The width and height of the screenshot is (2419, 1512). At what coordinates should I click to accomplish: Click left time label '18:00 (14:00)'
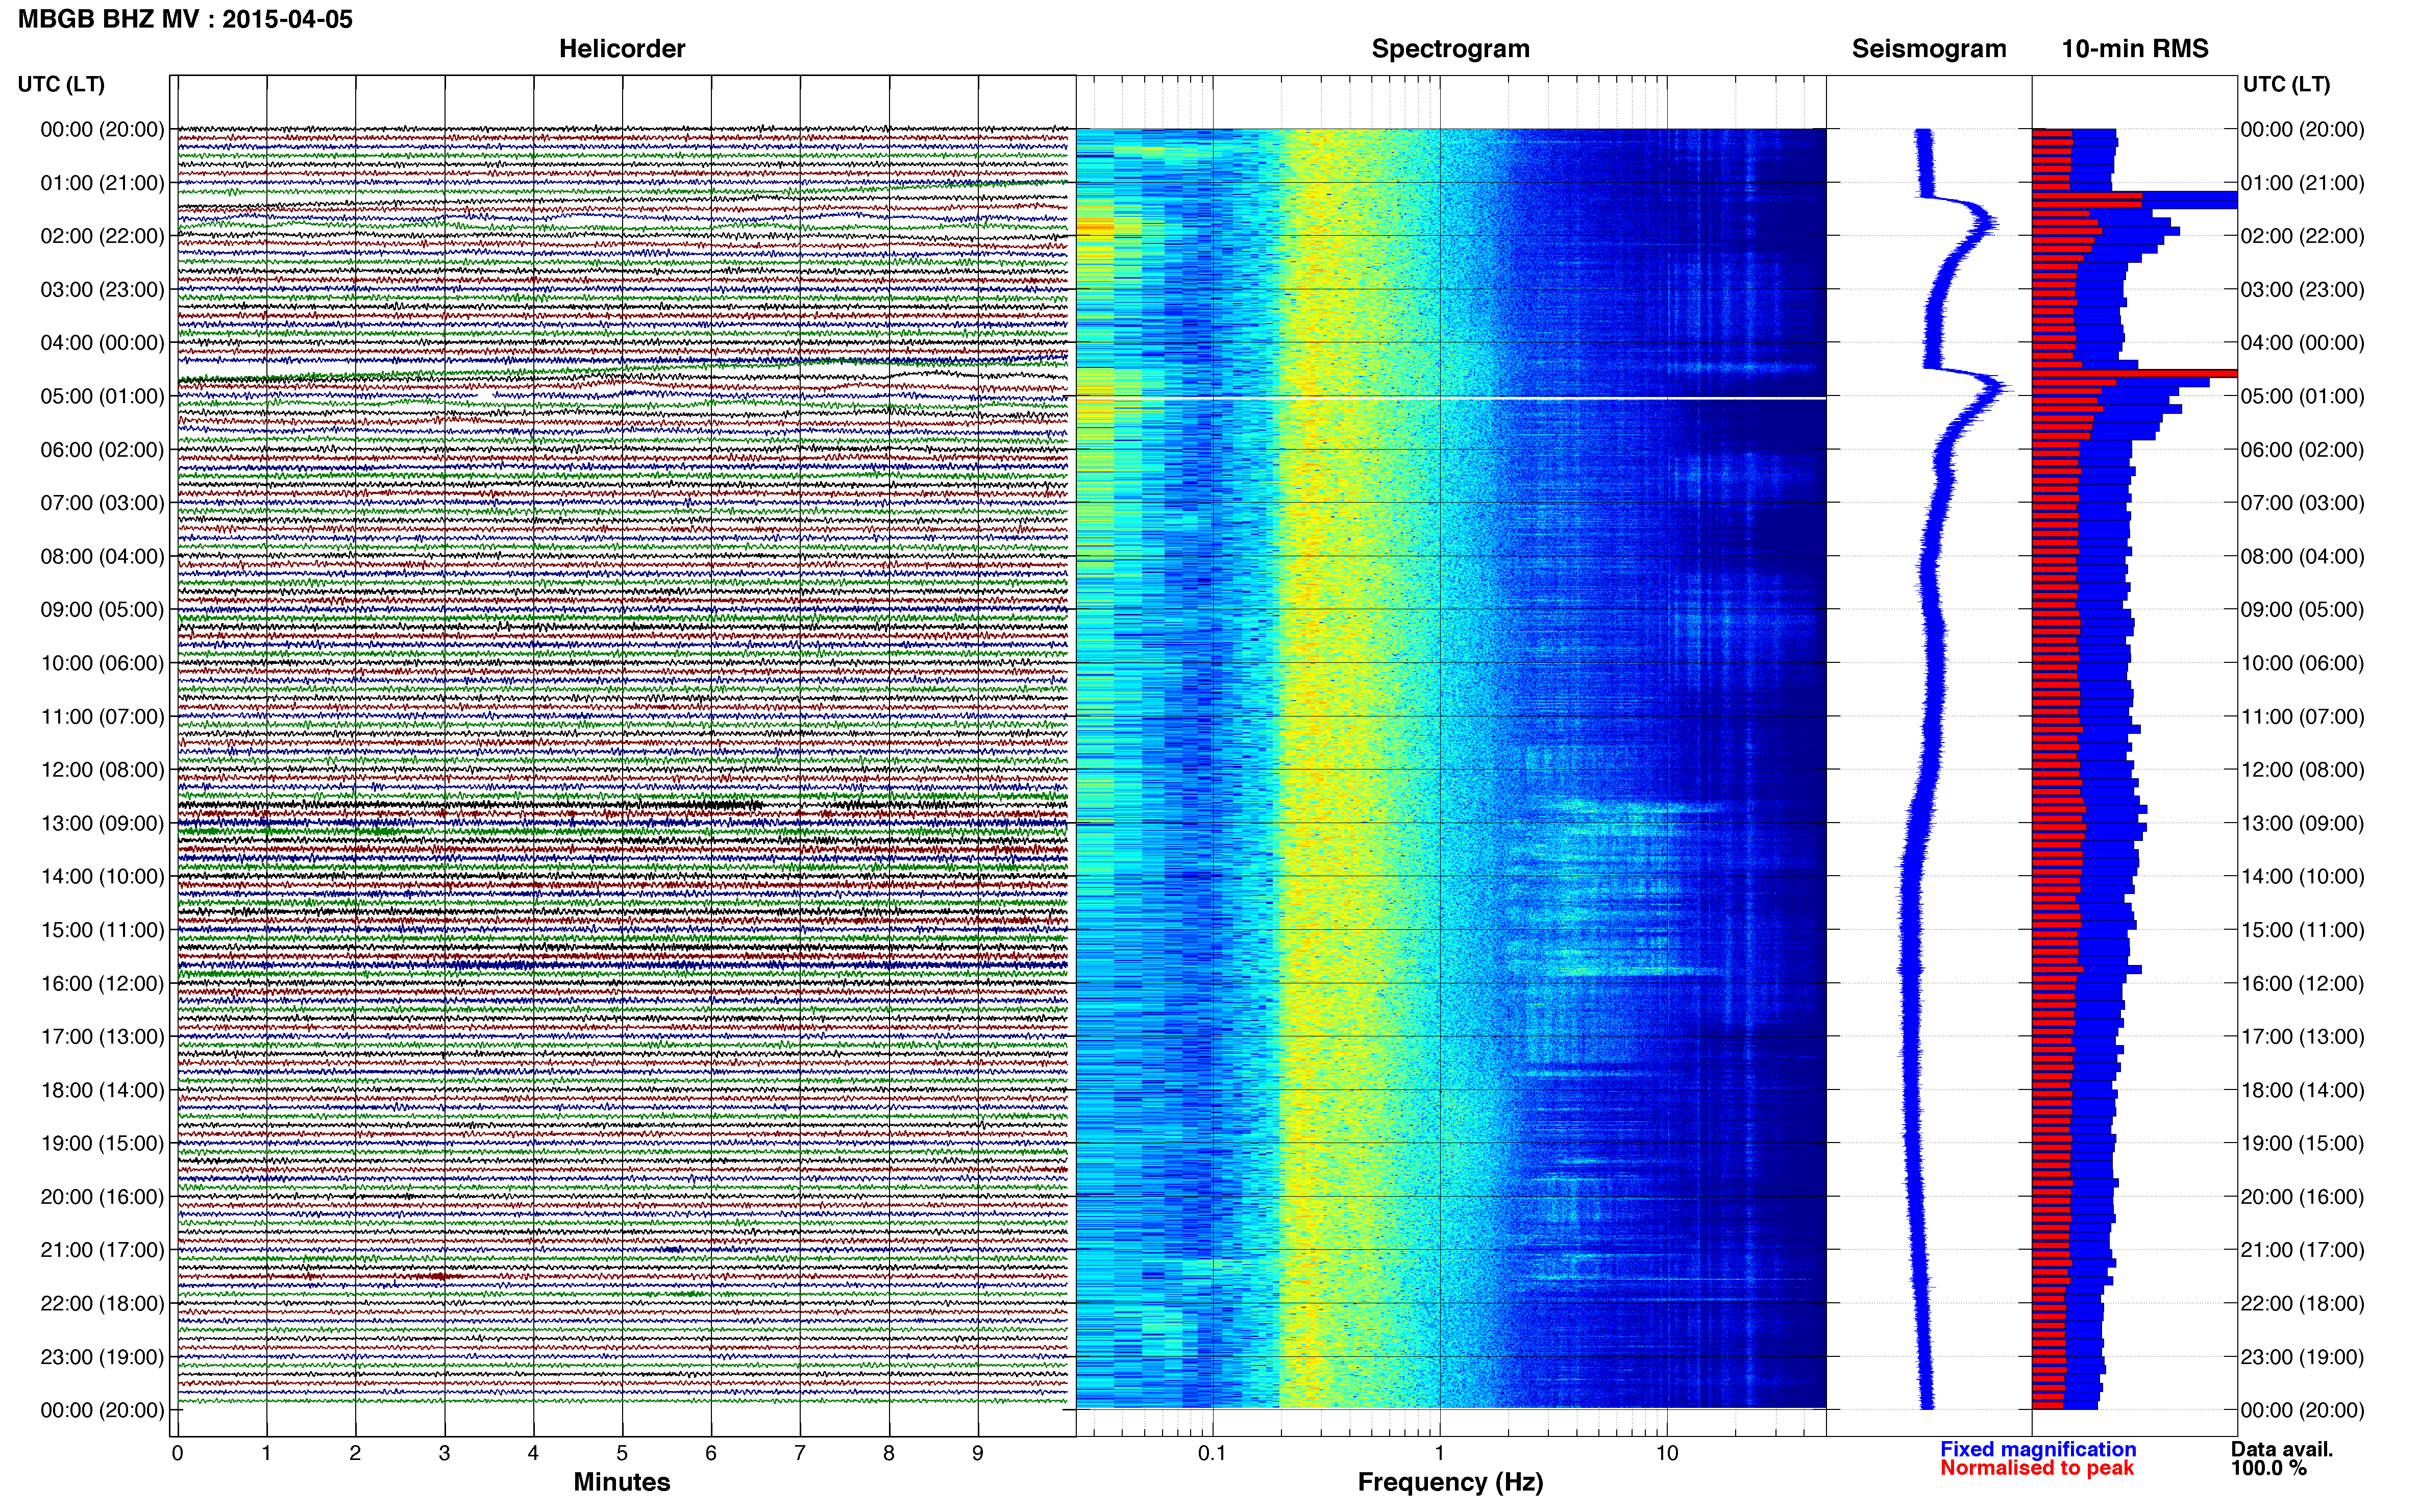pyautogui.click(x=102, y=1090)
